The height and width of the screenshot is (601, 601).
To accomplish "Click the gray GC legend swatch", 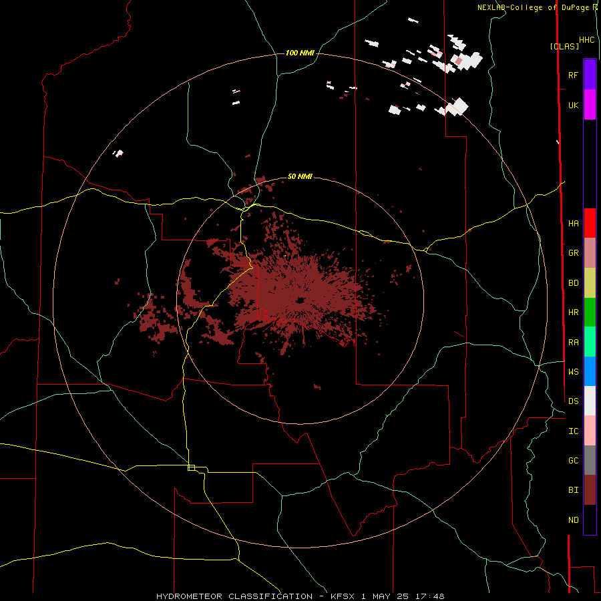I will (590, 460).
